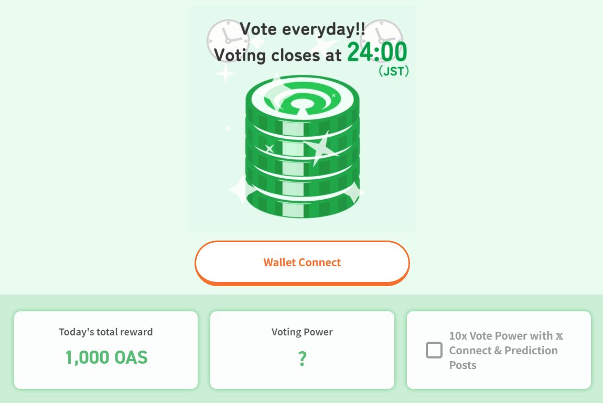Click the bottom coin of the green stack
The image size is (603, 403).
302,203
